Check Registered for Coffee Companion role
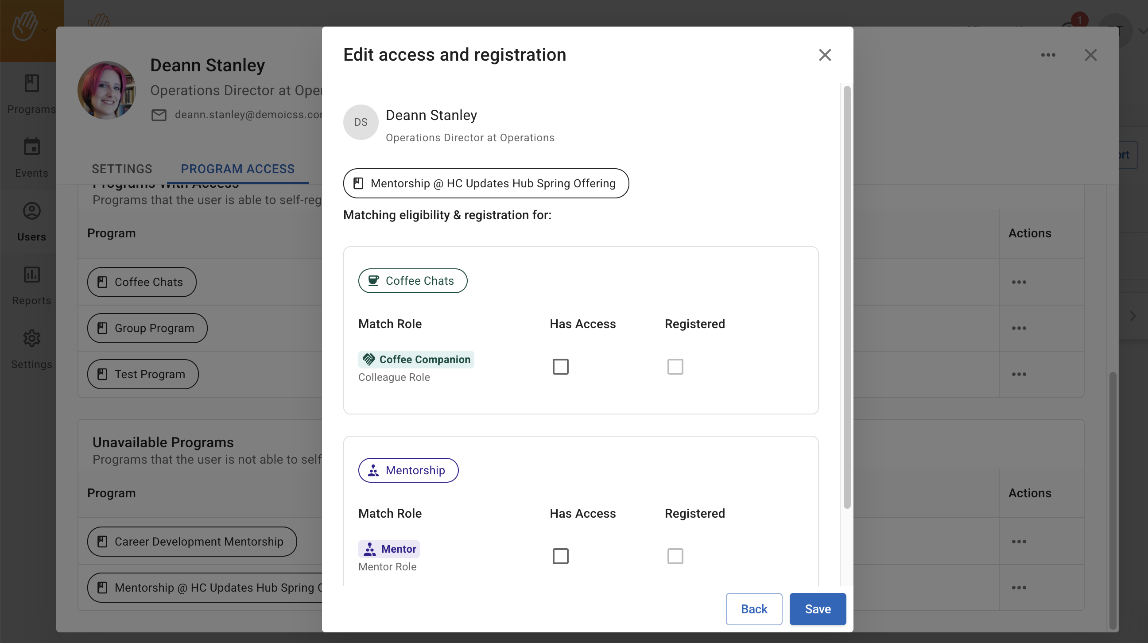This screenshot has width=1148, height=643. [675, 367]
